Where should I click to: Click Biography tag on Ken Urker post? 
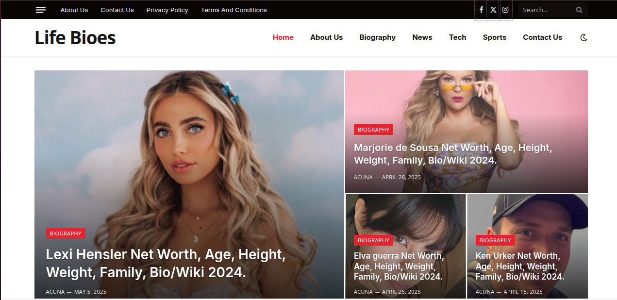495,240
